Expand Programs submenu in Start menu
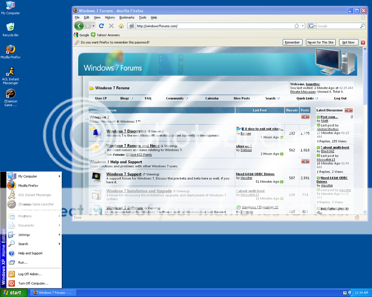The image size is (372, 297). pyautogui.click(x=60, y=216)
